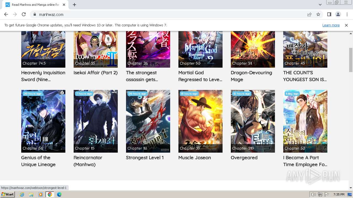Open Reincarnator cover image
The image size is (353, 198).
tap(96, 121)
